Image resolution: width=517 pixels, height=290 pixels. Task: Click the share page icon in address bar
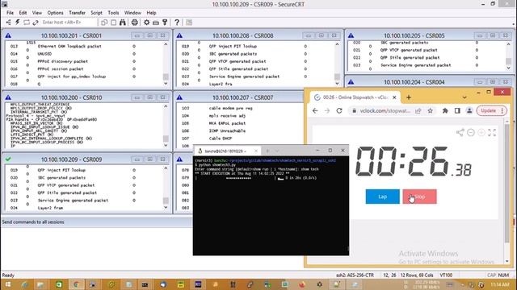tap(418, 111)
